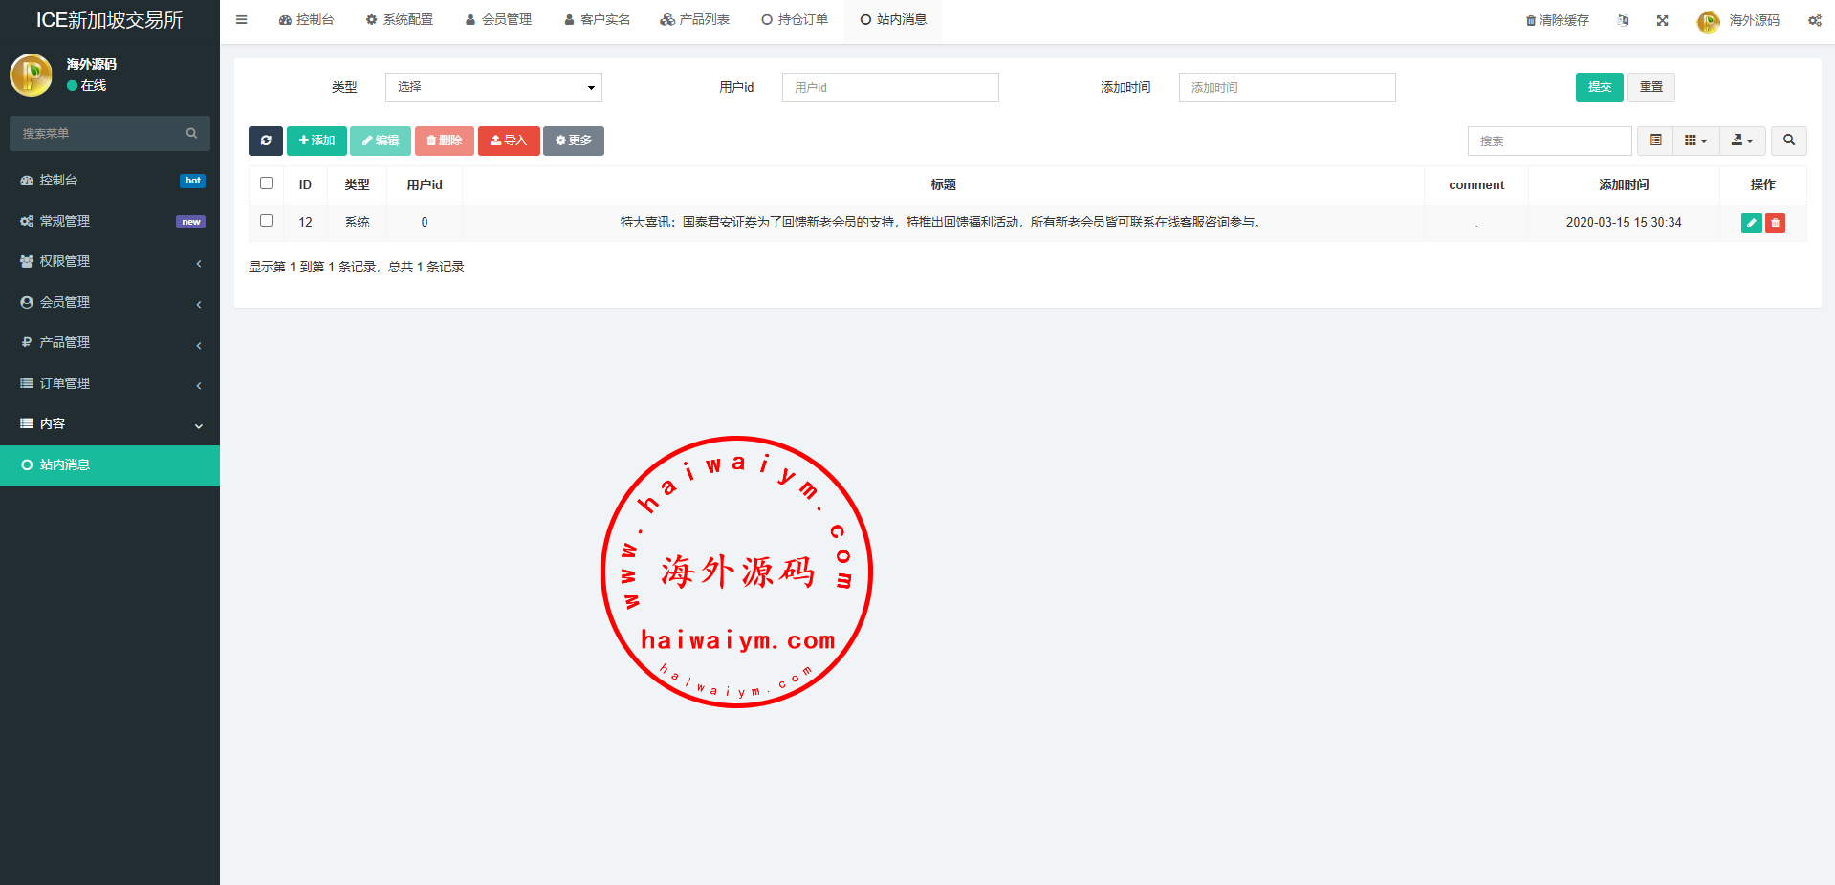
Task: Open the export dropdown in table toolbar
Action: 1742,140
